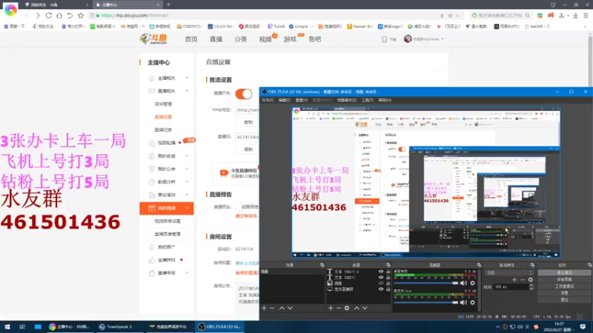Hide the 显示器捕获 source
This screenshot has height=333, width=593.
click(381, 289)
